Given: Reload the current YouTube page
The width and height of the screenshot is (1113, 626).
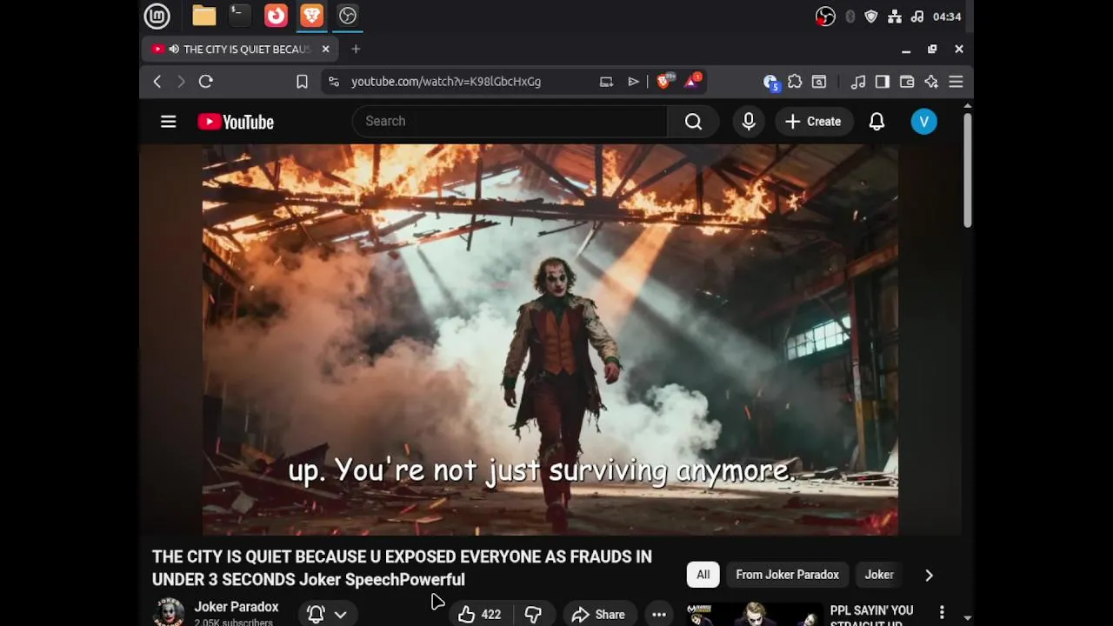Looking at the screenshot, I should (206, 81).
